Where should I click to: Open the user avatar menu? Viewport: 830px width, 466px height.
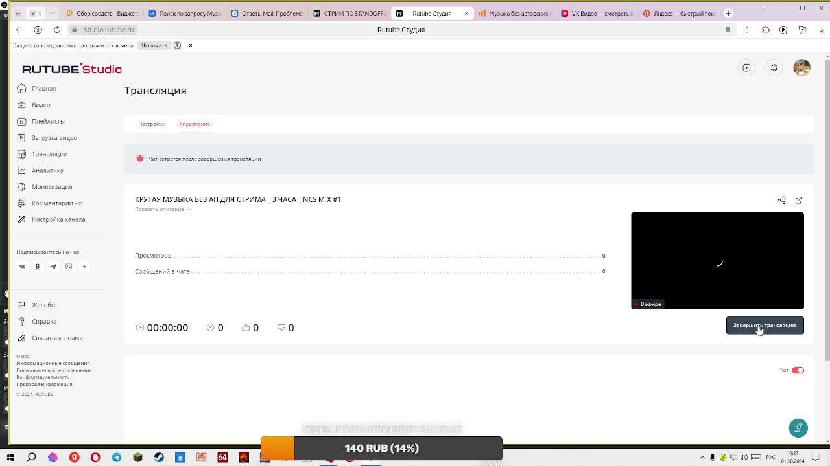802,68
